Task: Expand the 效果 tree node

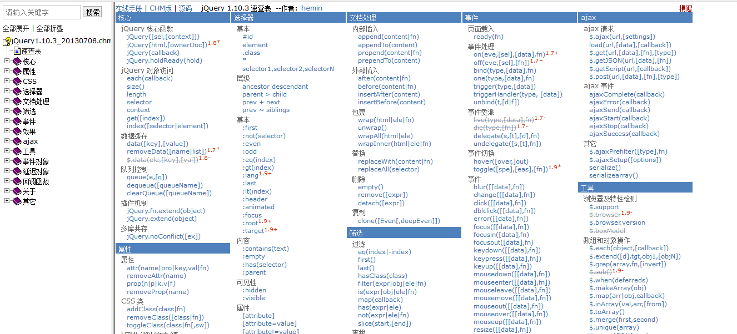Action: point(7,131)
